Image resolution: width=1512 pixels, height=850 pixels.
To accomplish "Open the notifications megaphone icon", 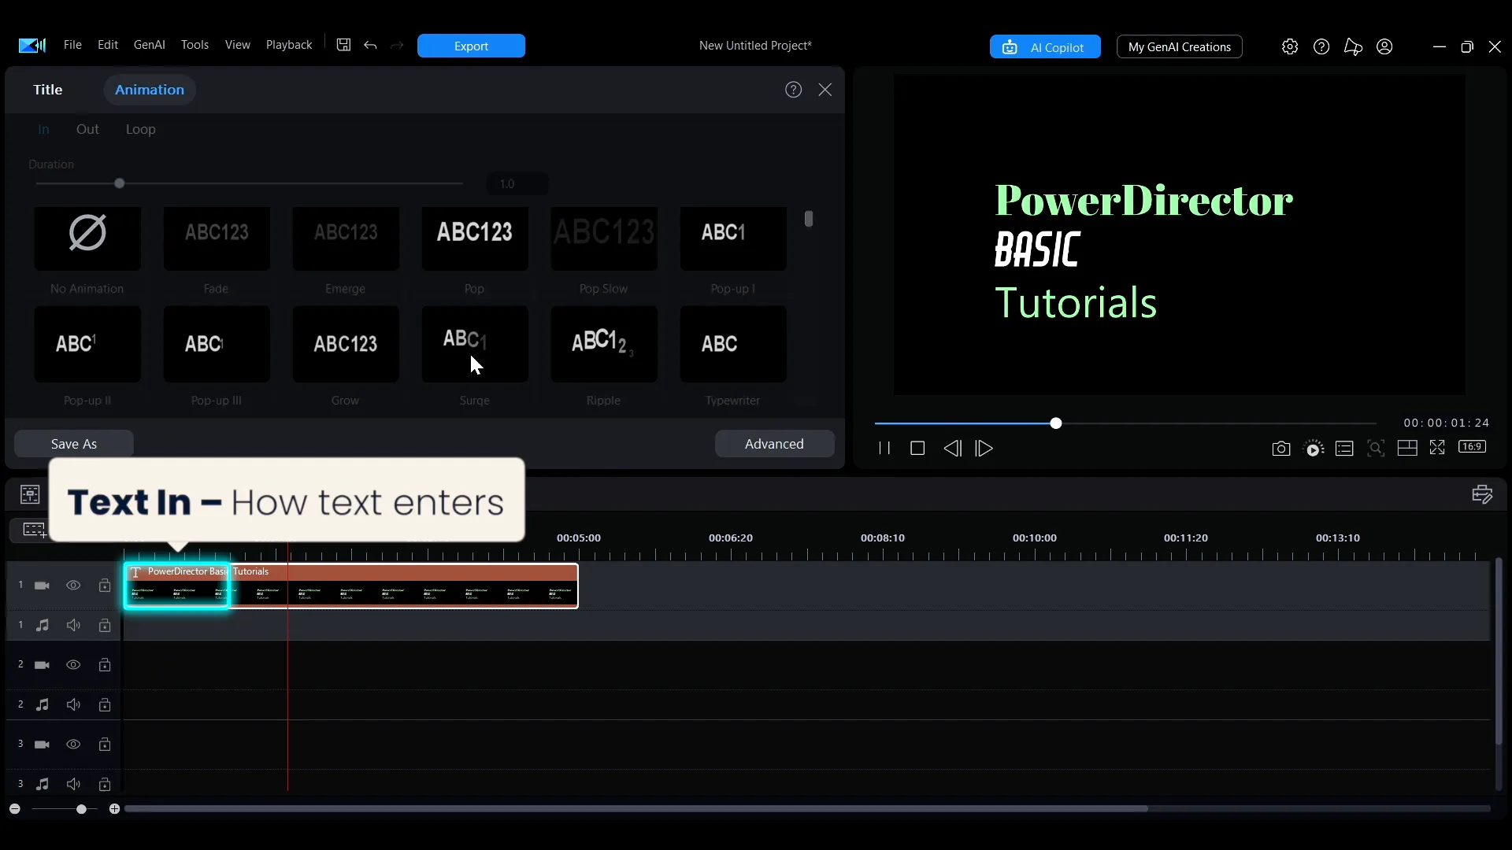I will [x=1353, y=46].
